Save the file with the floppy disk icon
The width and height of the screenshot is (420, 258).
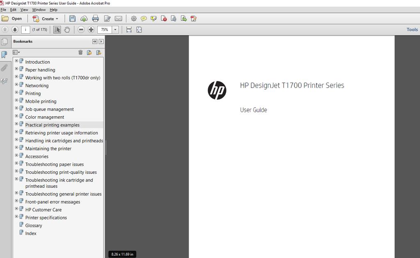(x=72, y=18)
